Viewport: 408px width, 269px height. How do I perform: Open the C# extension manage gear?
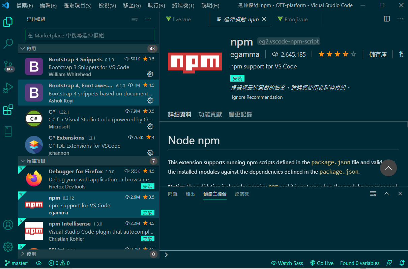pos(150,126)
